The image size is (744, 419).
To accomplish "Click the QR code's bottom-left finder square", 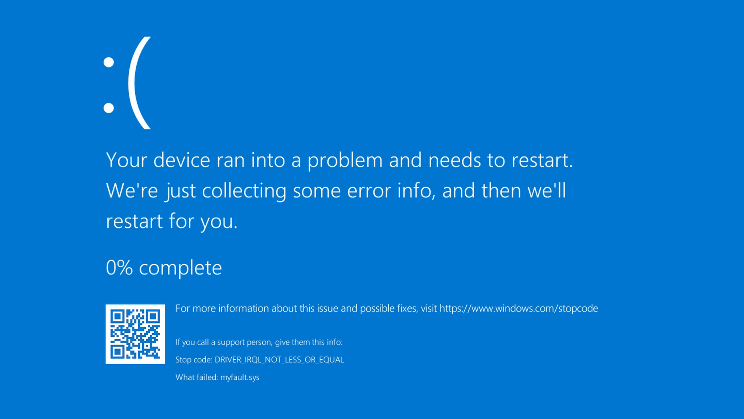I will [x=117, y=352].
